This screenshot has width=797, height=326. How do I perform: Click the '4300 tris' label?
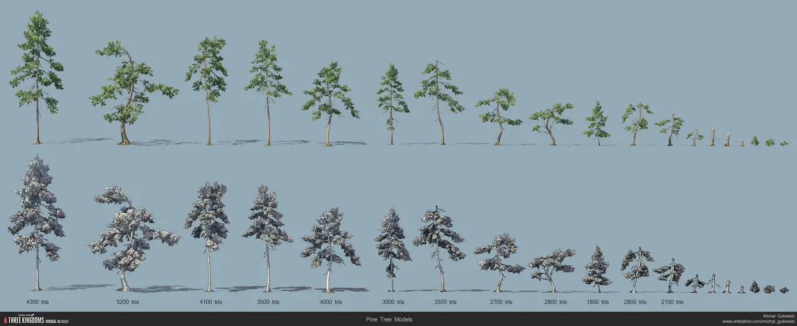pyautogui.click(x=37, y=302)
